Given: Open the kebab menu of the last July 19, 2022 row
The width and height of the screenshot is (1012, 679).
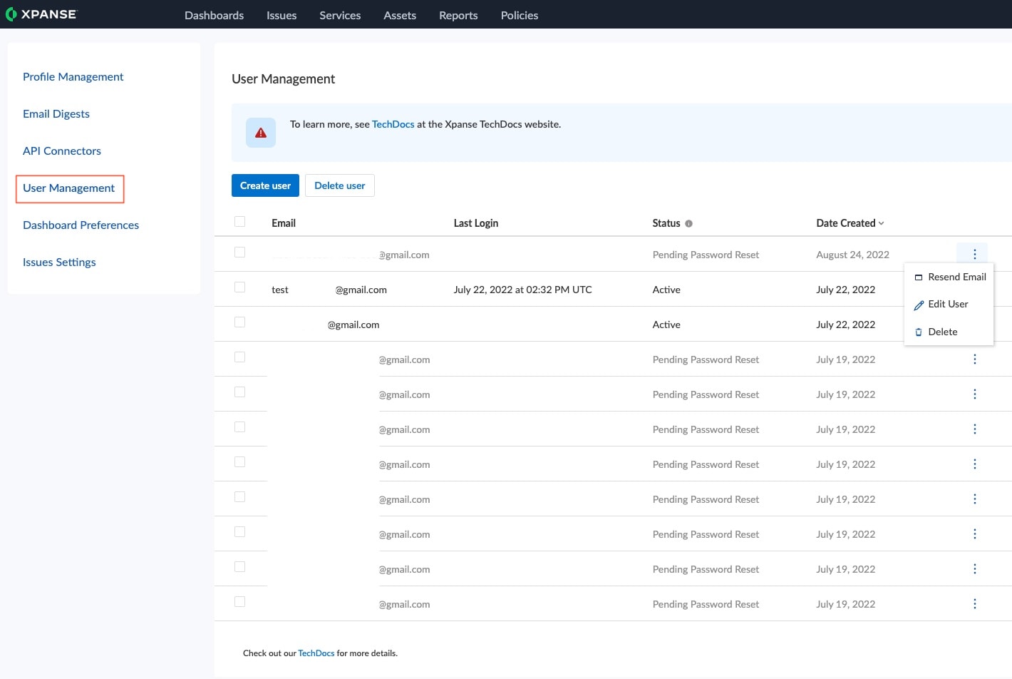Looking at the screenshot, I should click(x=974, y=604).
